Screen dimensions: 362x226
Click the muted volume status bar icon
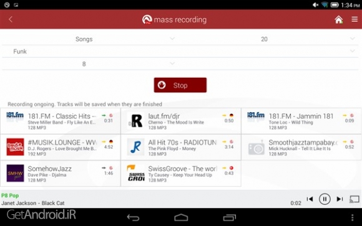click(x=315, y=5)
